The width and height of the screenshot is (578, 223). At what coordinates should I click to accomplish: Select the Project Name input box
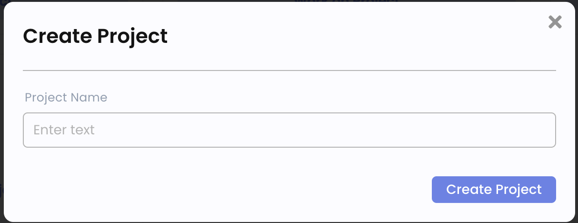point(289,130)
